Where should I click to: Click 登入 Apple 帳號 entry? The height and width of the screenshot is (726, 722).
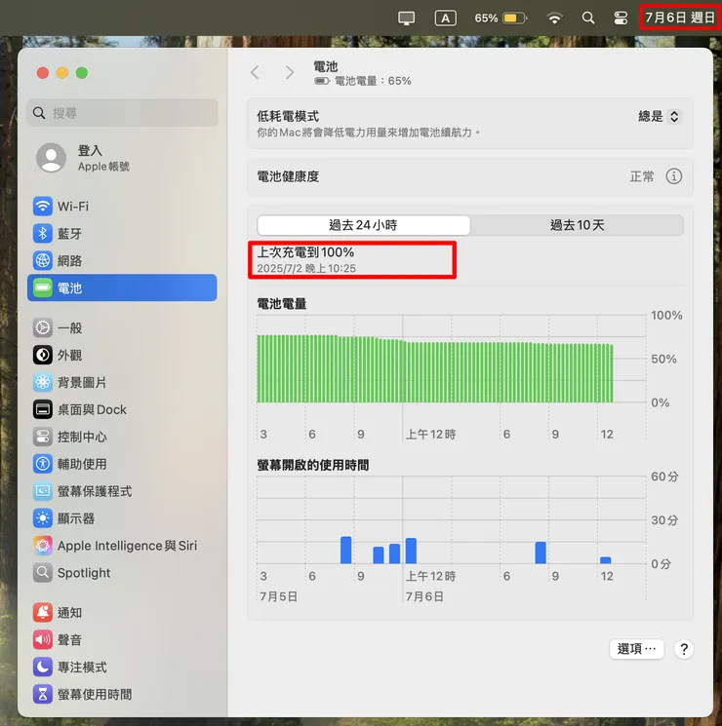click(x=103, y=158)
